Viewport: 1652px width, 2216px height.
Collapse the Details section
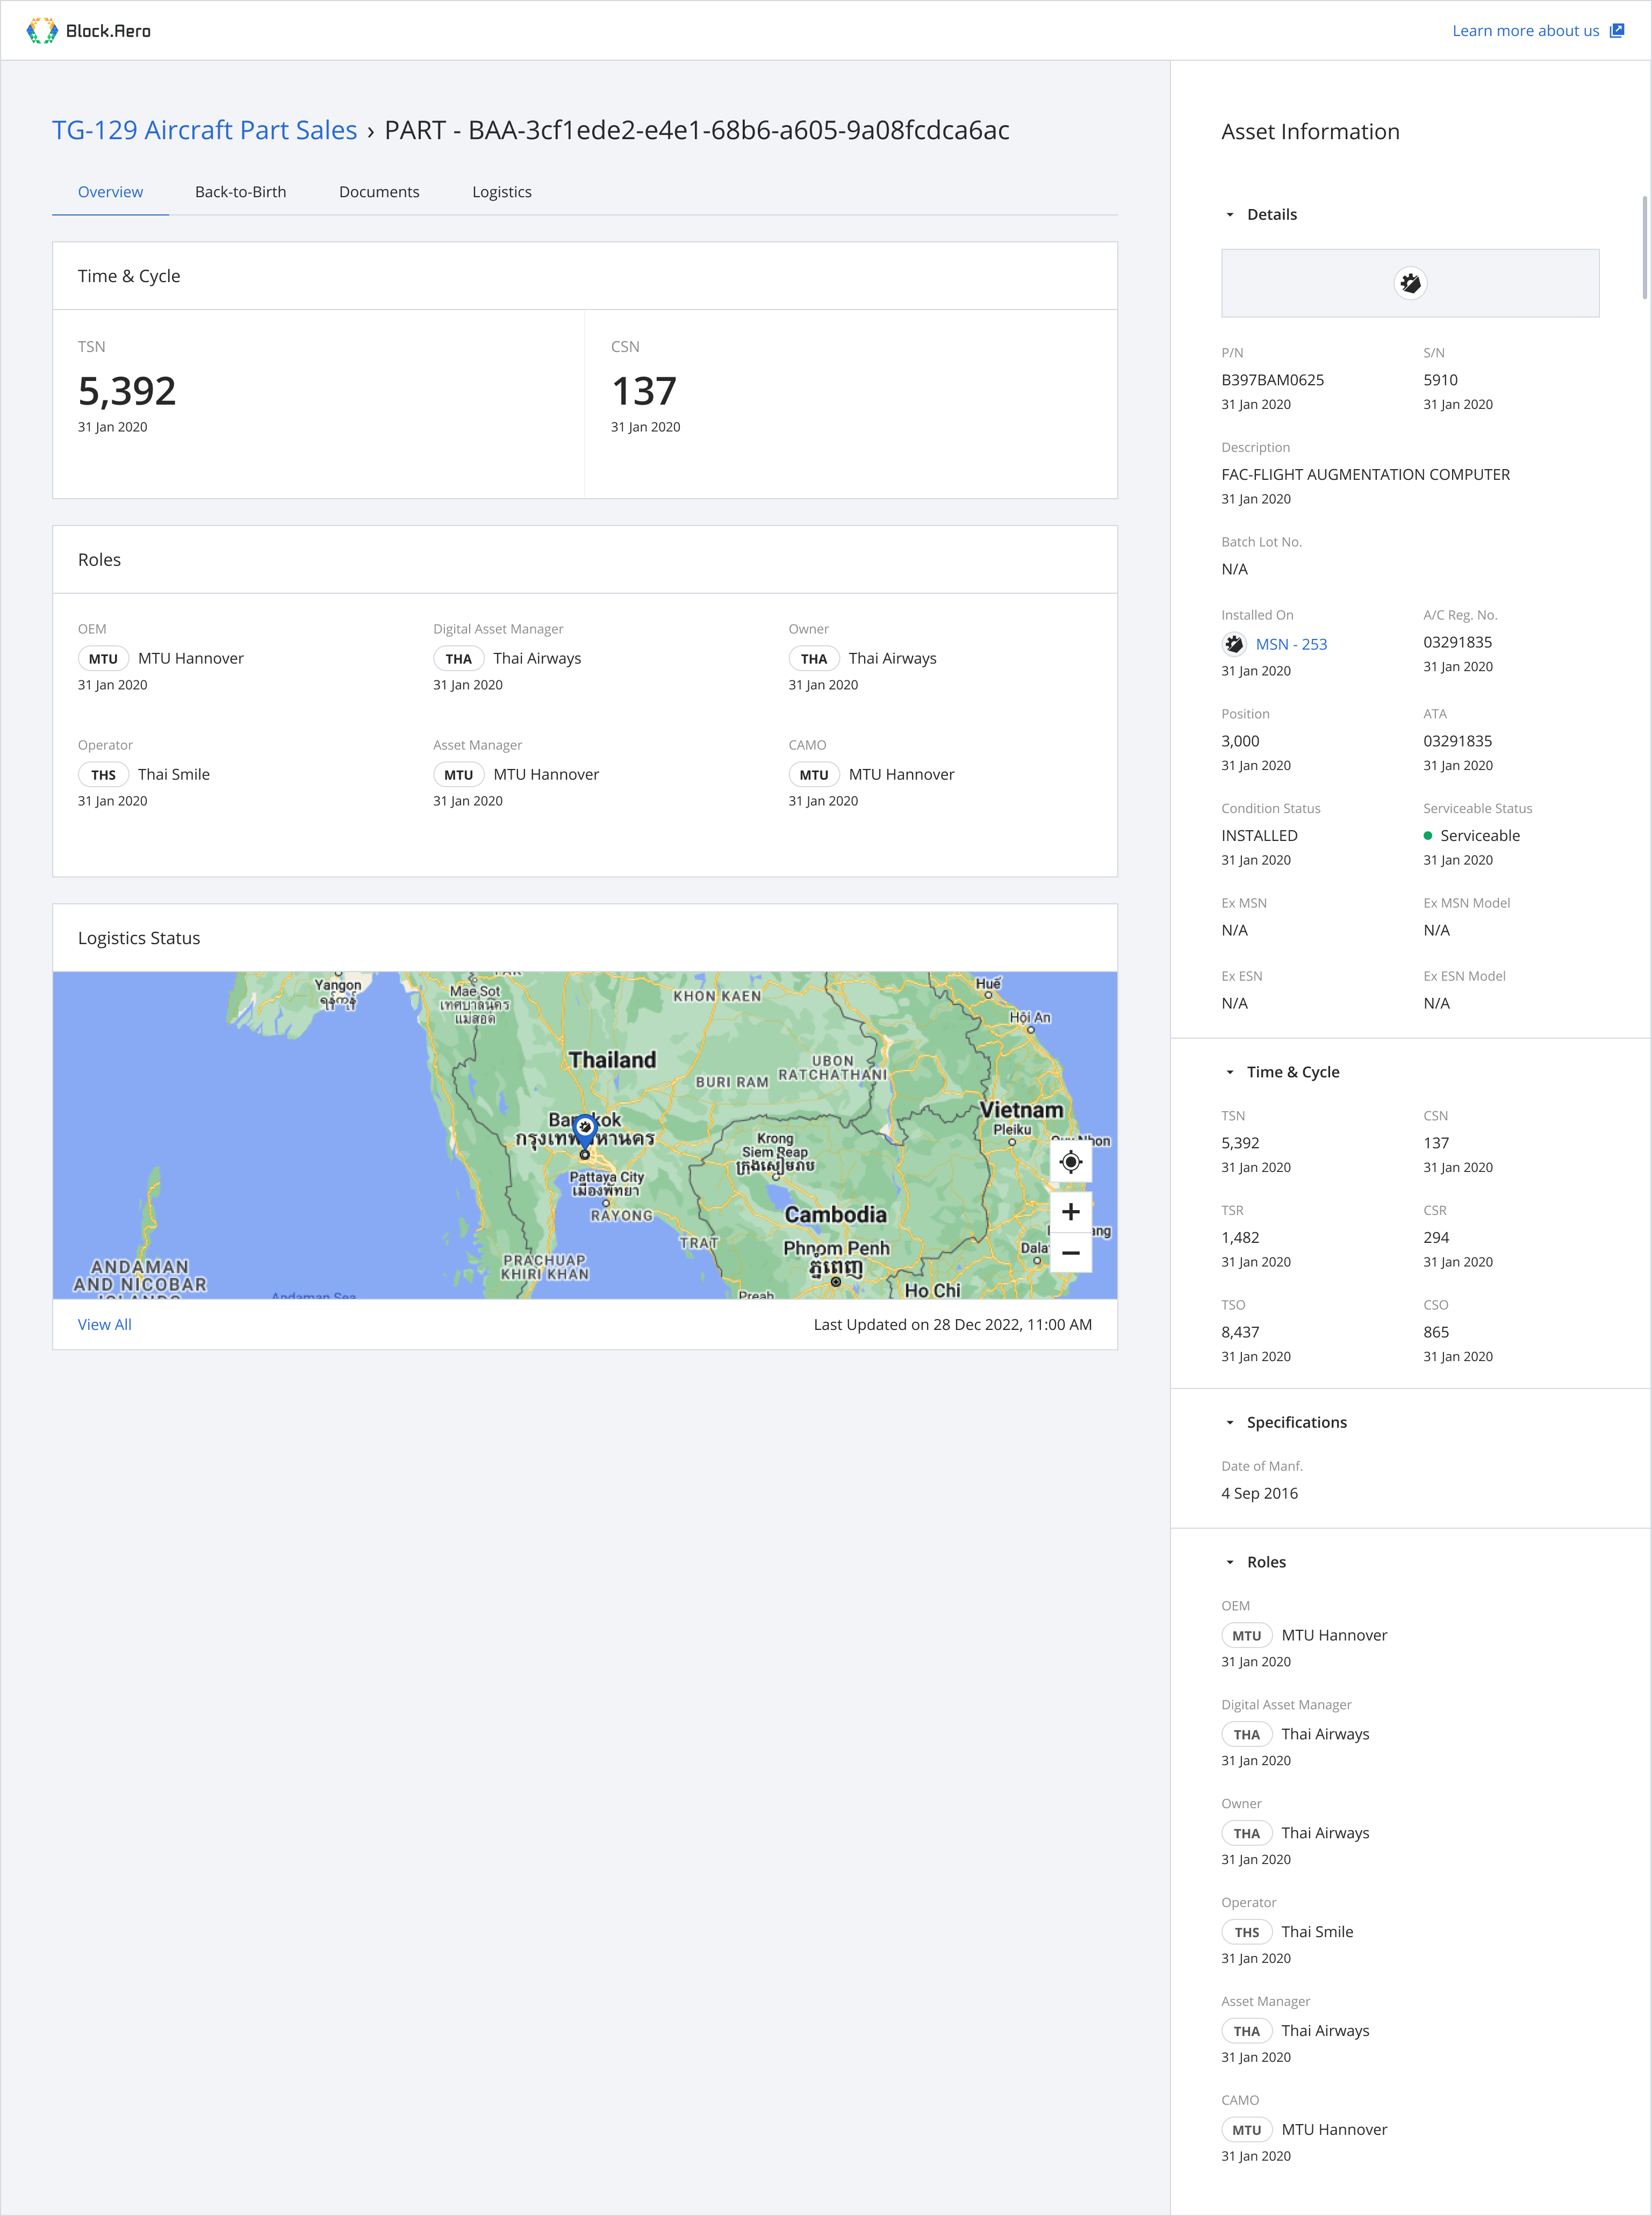[1230, 215]
